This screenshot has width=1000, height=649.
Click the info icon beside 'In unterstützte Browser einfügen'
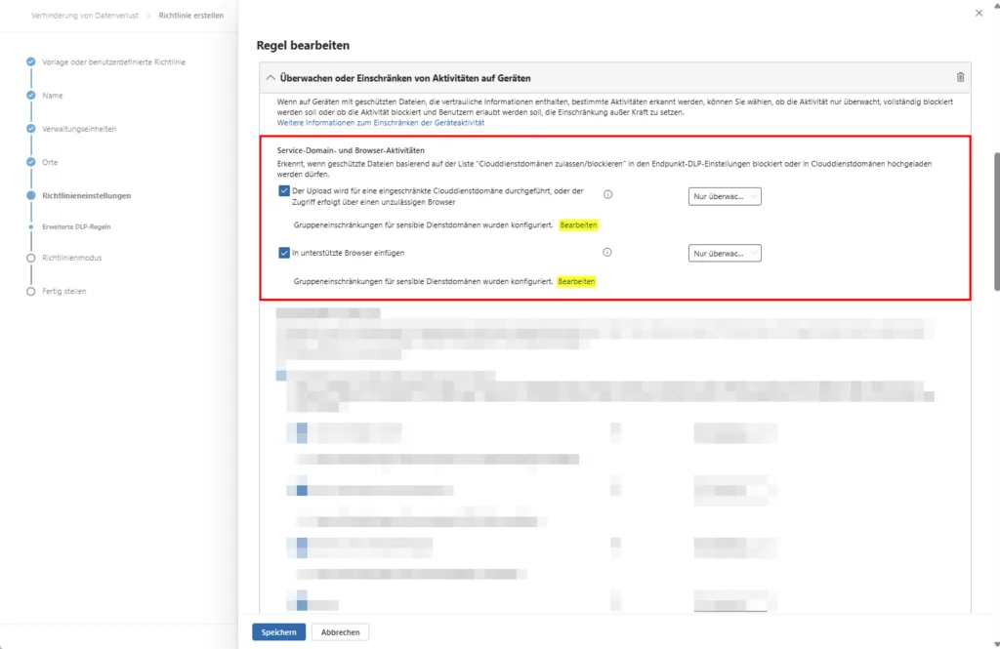pyautogui.click(x=607, y=253)
